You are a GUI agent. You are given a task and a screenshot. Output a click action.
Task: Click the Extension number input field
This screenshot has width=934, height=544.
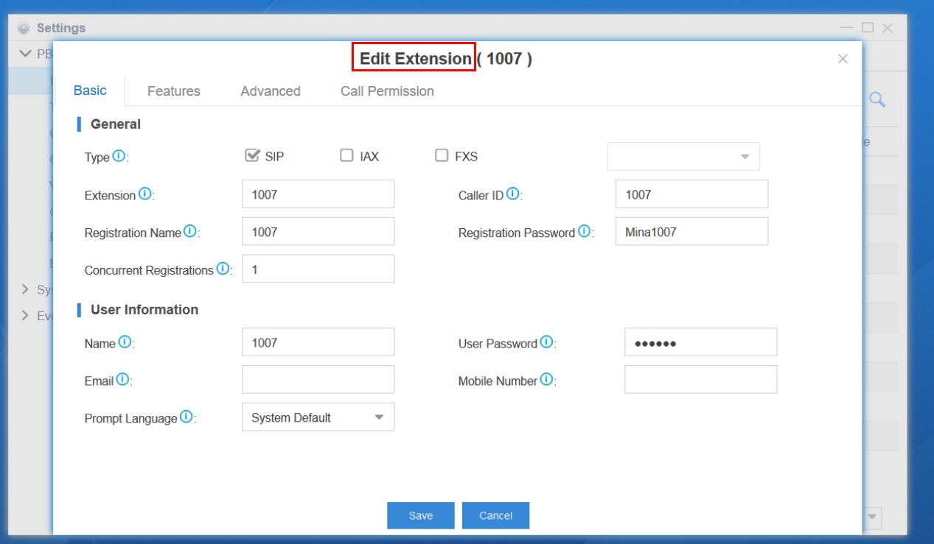click(318, 194)
